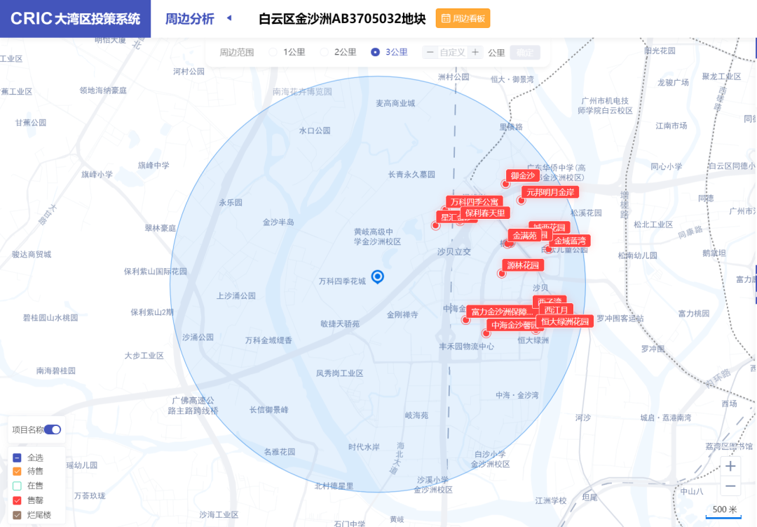Select the 御金沙 project label
The height and width of the screenshot is (527, 757).
tap(522, 175)
